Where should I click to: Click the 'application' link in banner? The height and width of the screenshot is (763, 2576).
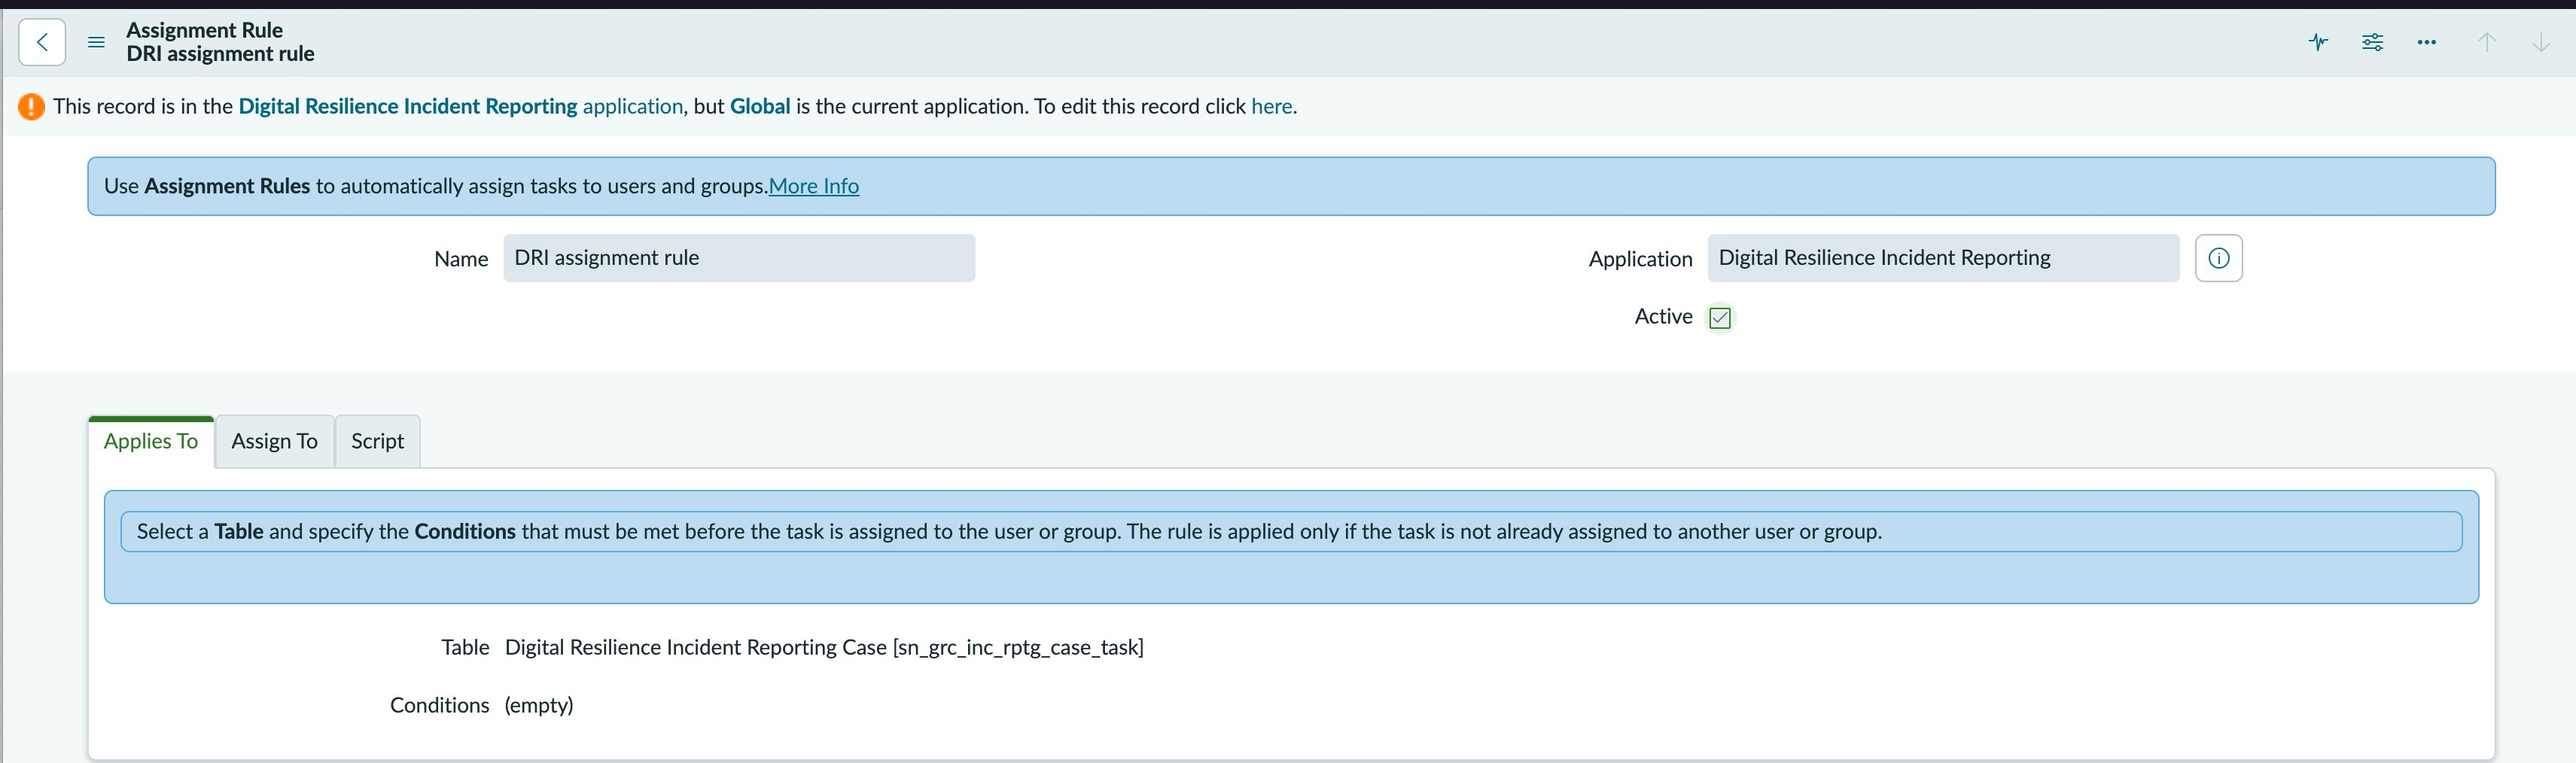633,106
